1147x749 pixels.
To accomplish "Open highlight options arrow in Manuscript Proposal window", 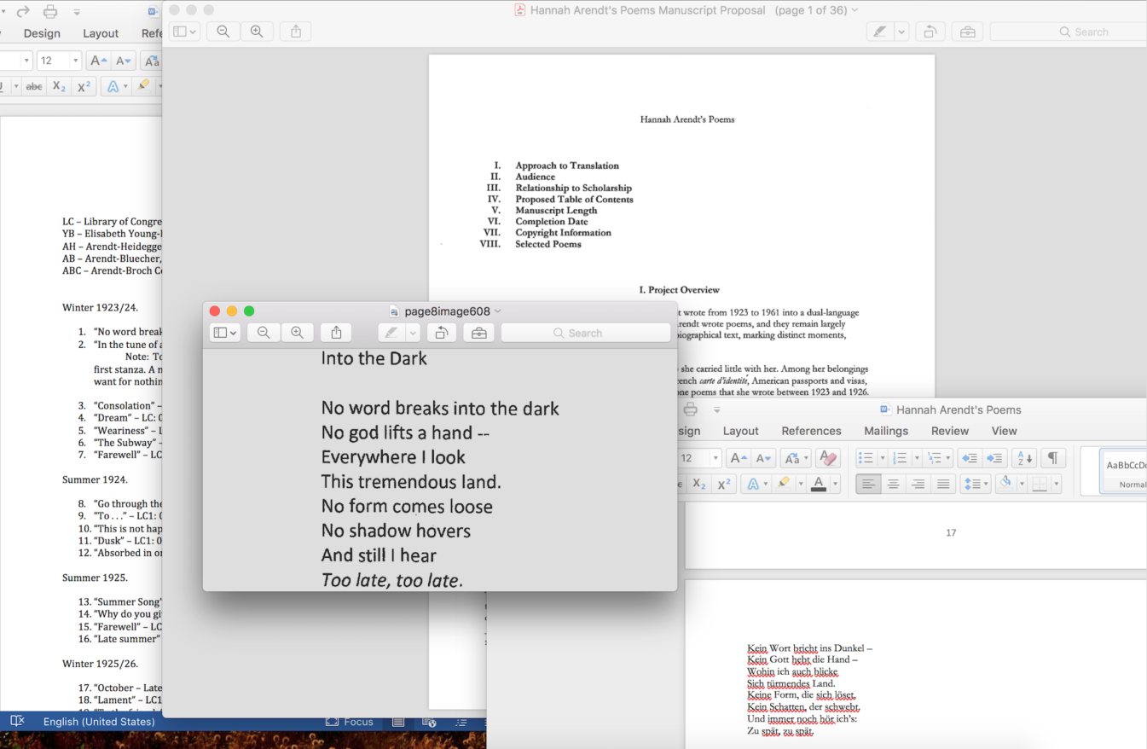I will (x=901, y=32).
